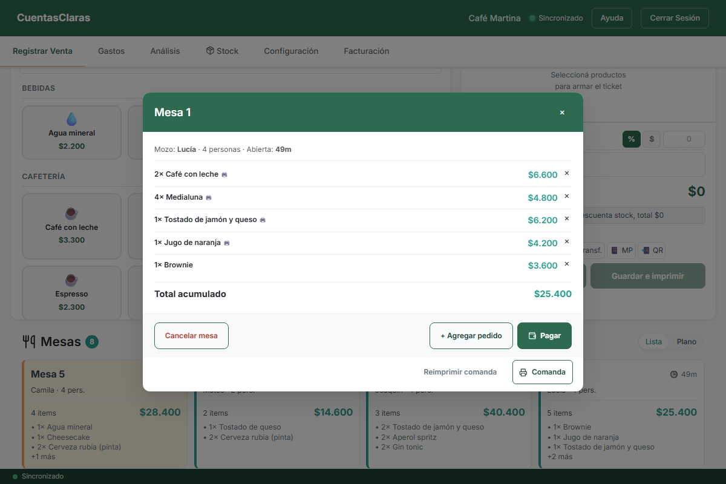Switch to the Configuración tab

[291, 51]
